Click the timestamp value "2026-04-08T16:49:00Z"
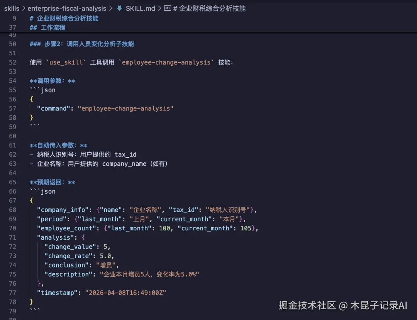417x320 pixels. (x=125, y=293)
